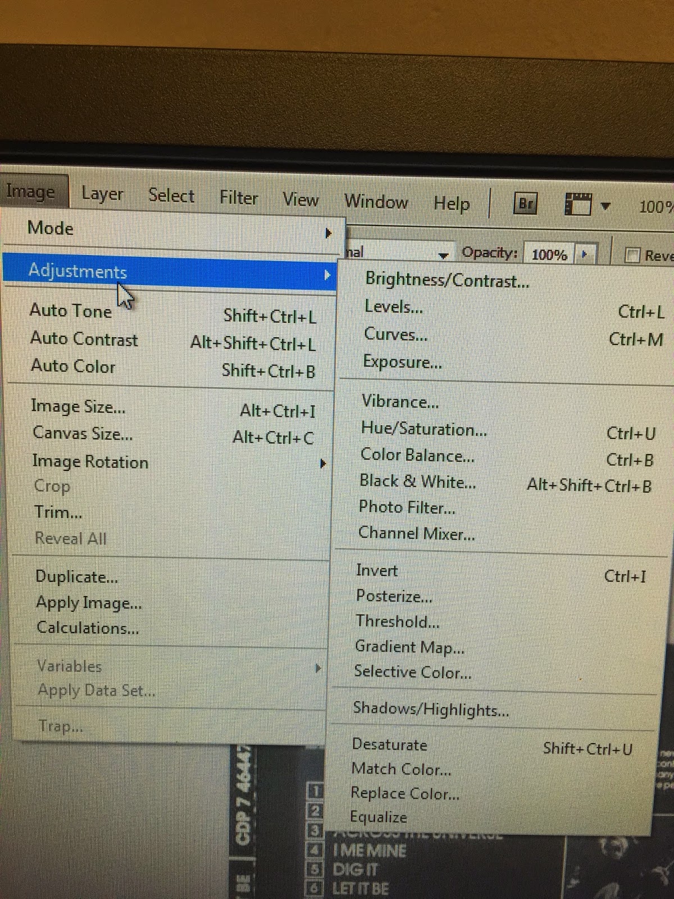Screen dimensions: 674x899
Task: Open the Window menu
Action: (x=376, y=202)
